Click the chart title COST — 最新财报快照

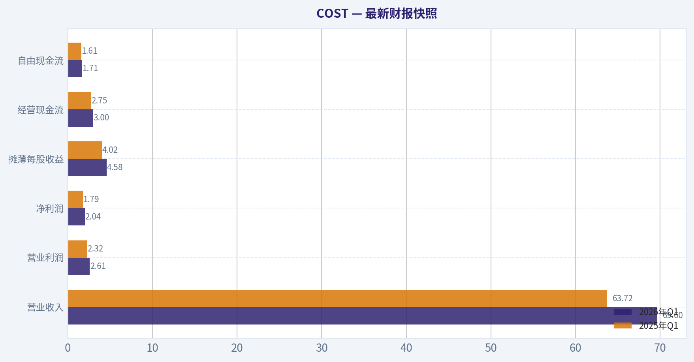click(x=376, y=13)
